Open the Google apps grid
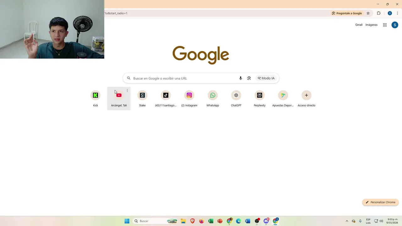Viewport: 402px width, 226px height. point(385,25)
